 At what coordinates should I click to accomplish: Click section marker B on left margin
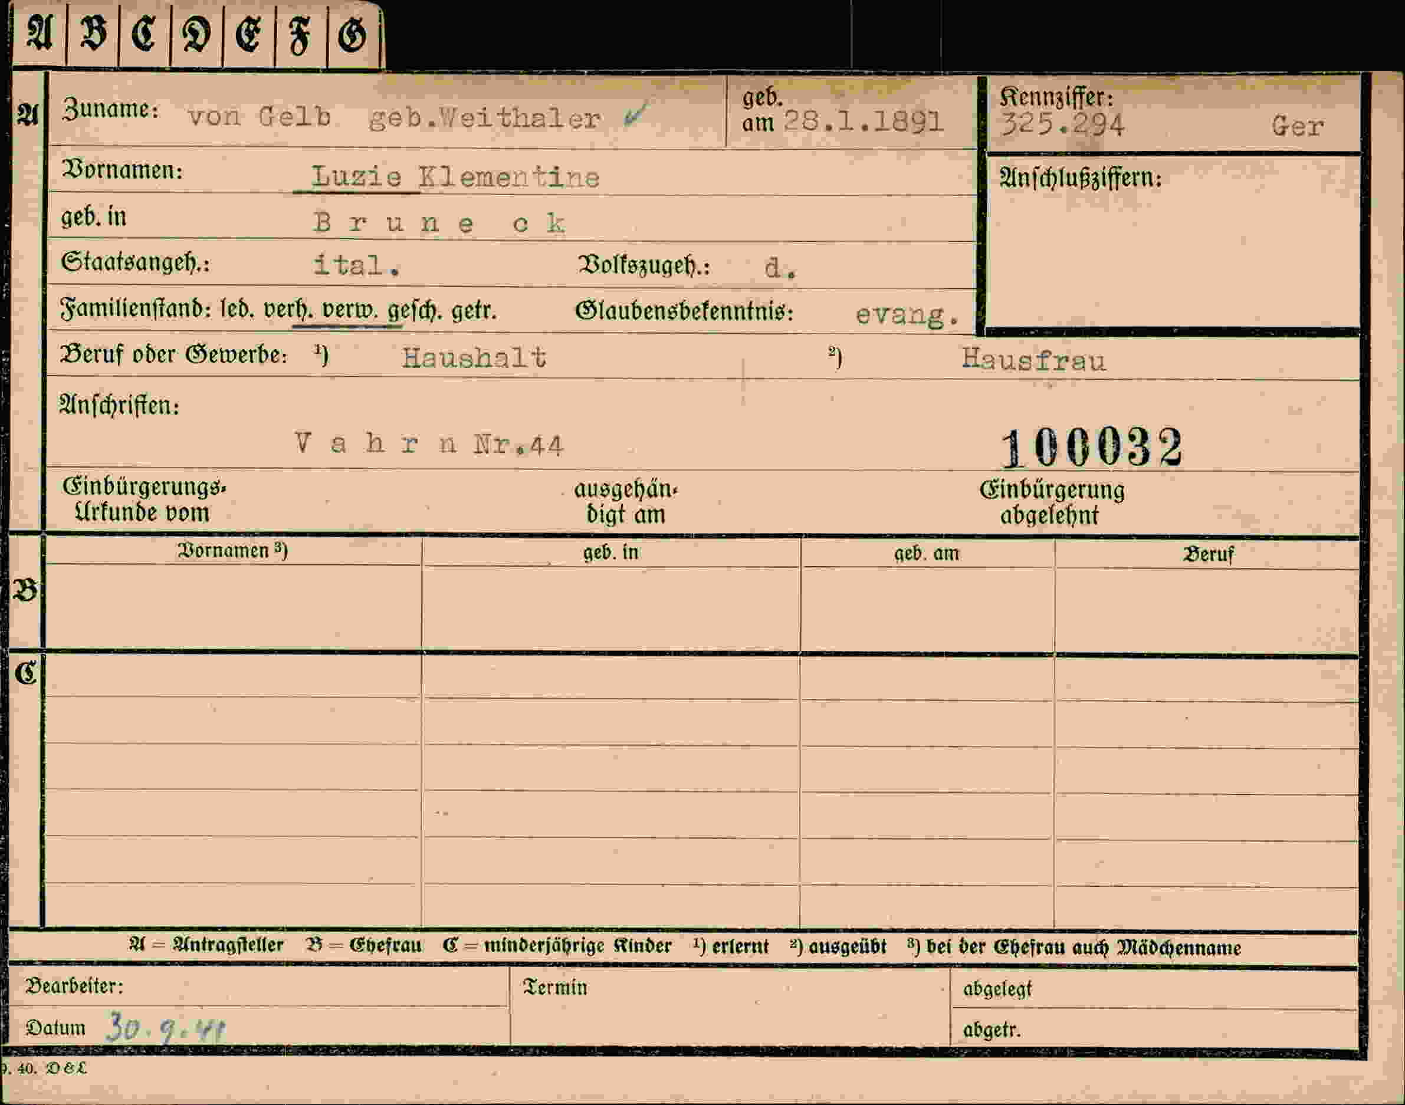tap(25, 591)
